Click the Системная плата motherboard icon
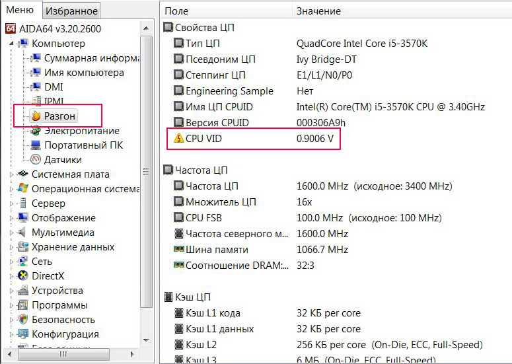512x364 pixels. coord(23,174)
